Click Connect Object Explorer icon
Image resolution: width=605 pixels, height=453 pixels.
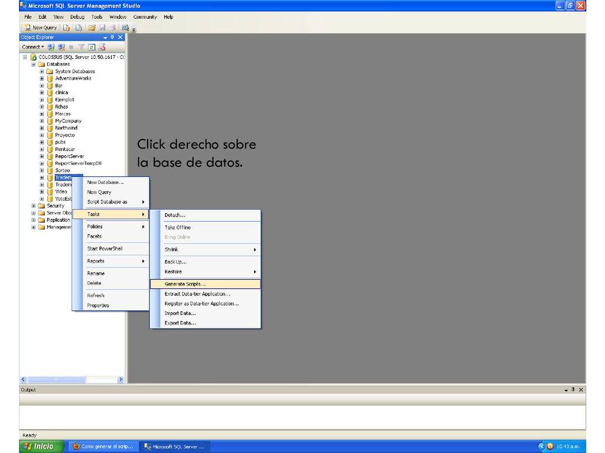[x=51, y=47]
